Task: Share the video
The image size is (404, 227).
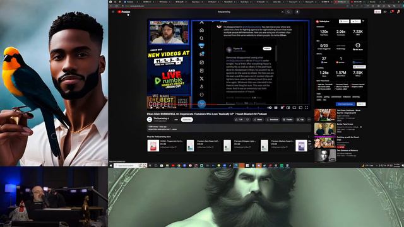Action: click(x=258, y=120)
